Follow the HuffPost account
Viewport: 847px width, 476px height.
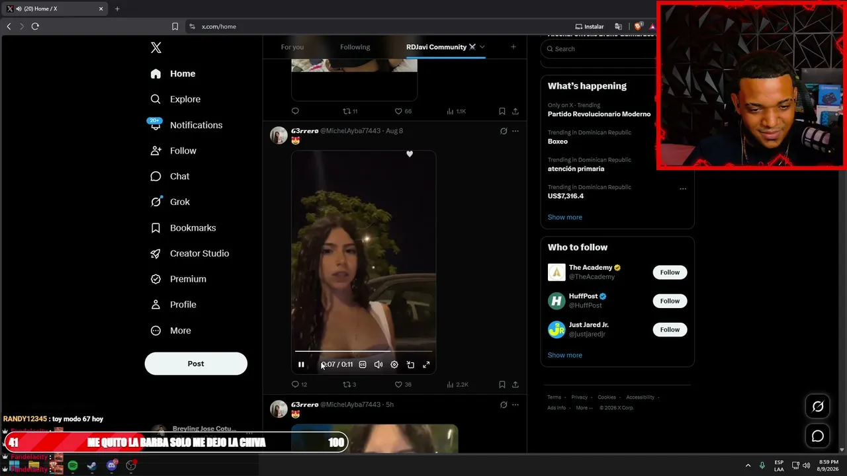click(x=670, y=301)
